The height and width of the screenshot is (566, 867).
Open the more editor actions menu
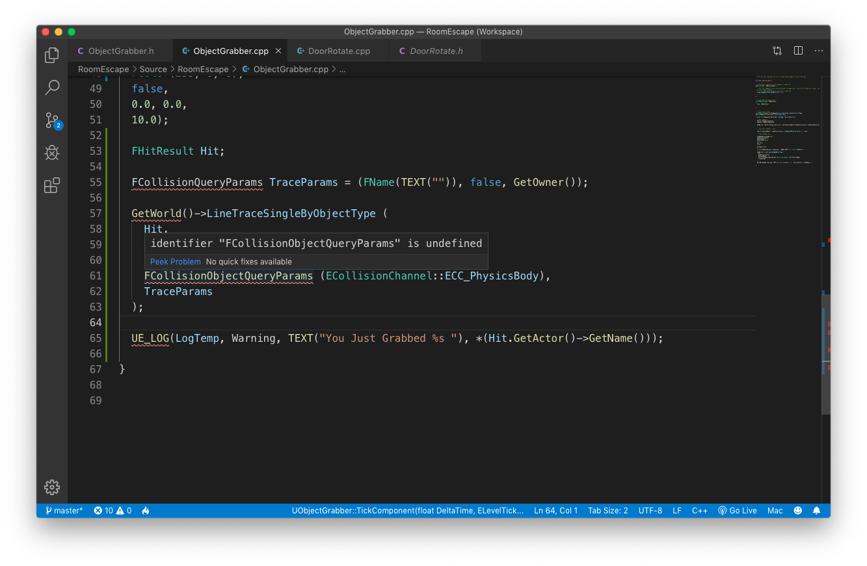click(x=818, y=50)
